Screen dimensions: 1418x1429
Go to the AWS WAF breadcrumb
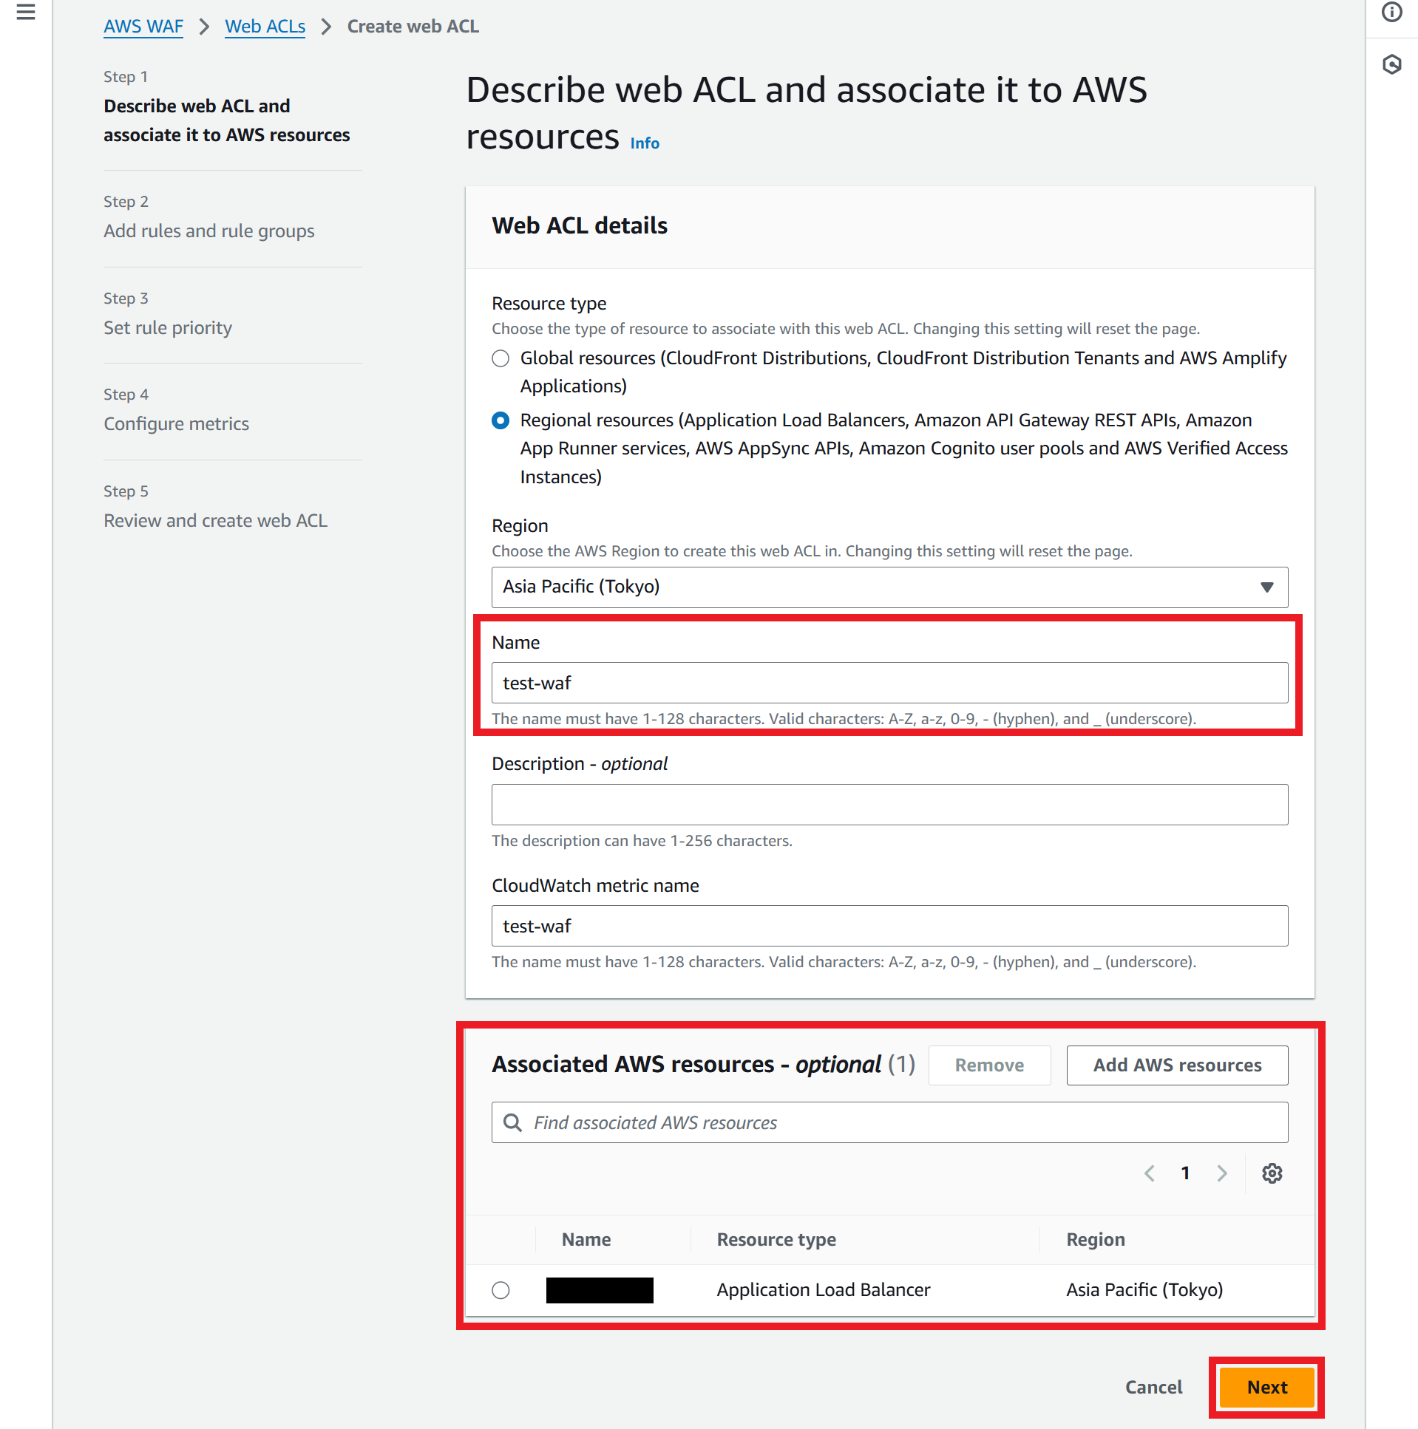(143, 27)
